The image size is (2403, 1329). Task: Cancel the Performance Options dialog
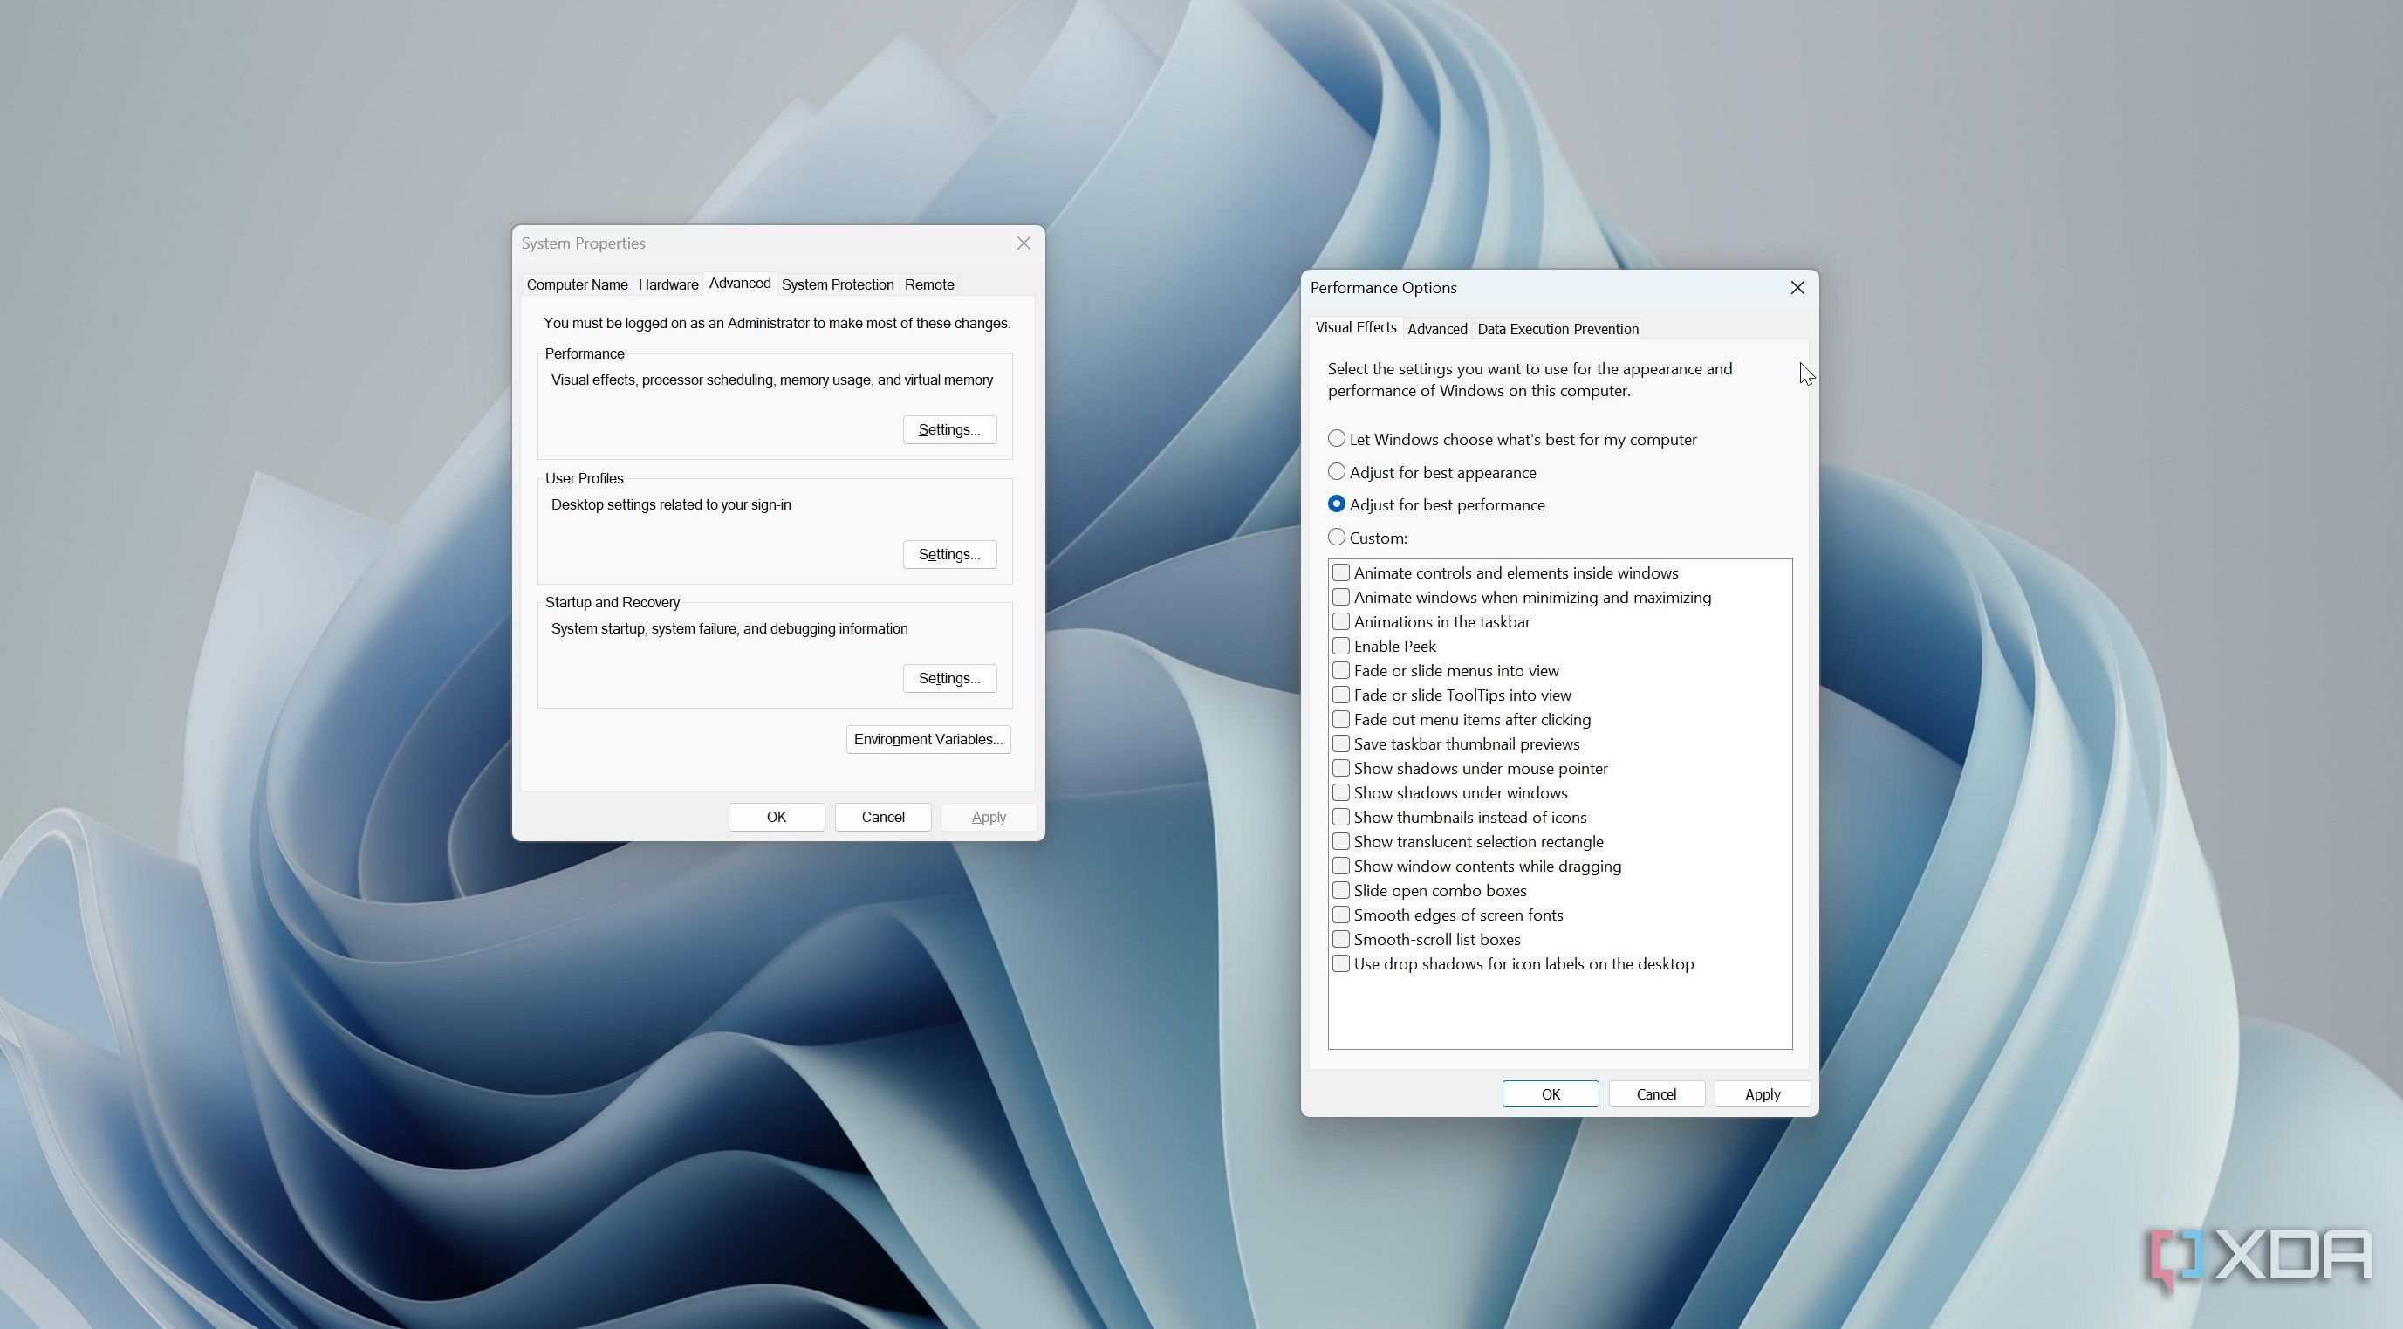(1657, 1094)
